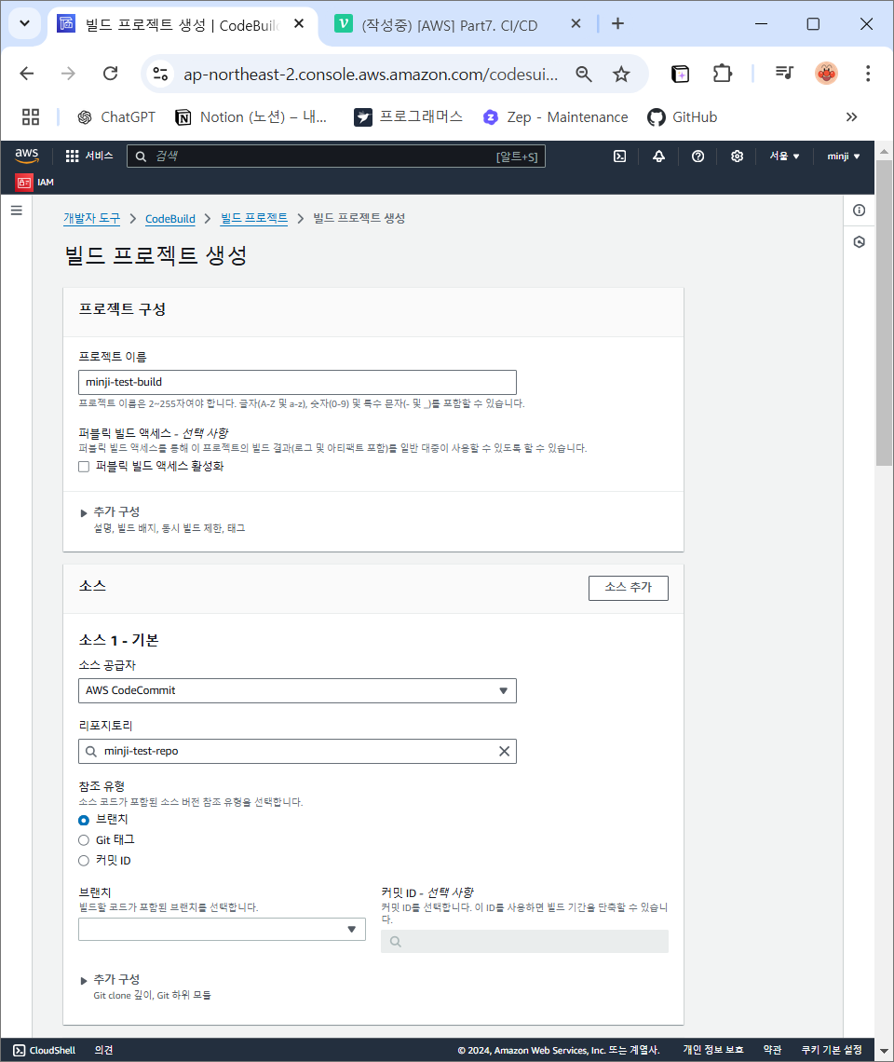This screenshot has height=1062, width=894.
Task: Click the magnifier in the repository field
Action: [90, 751]
